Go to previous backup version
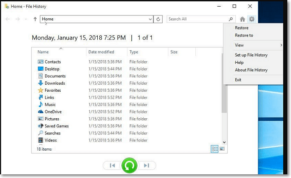This screenshot has height=178, width=291. [112, 166]
